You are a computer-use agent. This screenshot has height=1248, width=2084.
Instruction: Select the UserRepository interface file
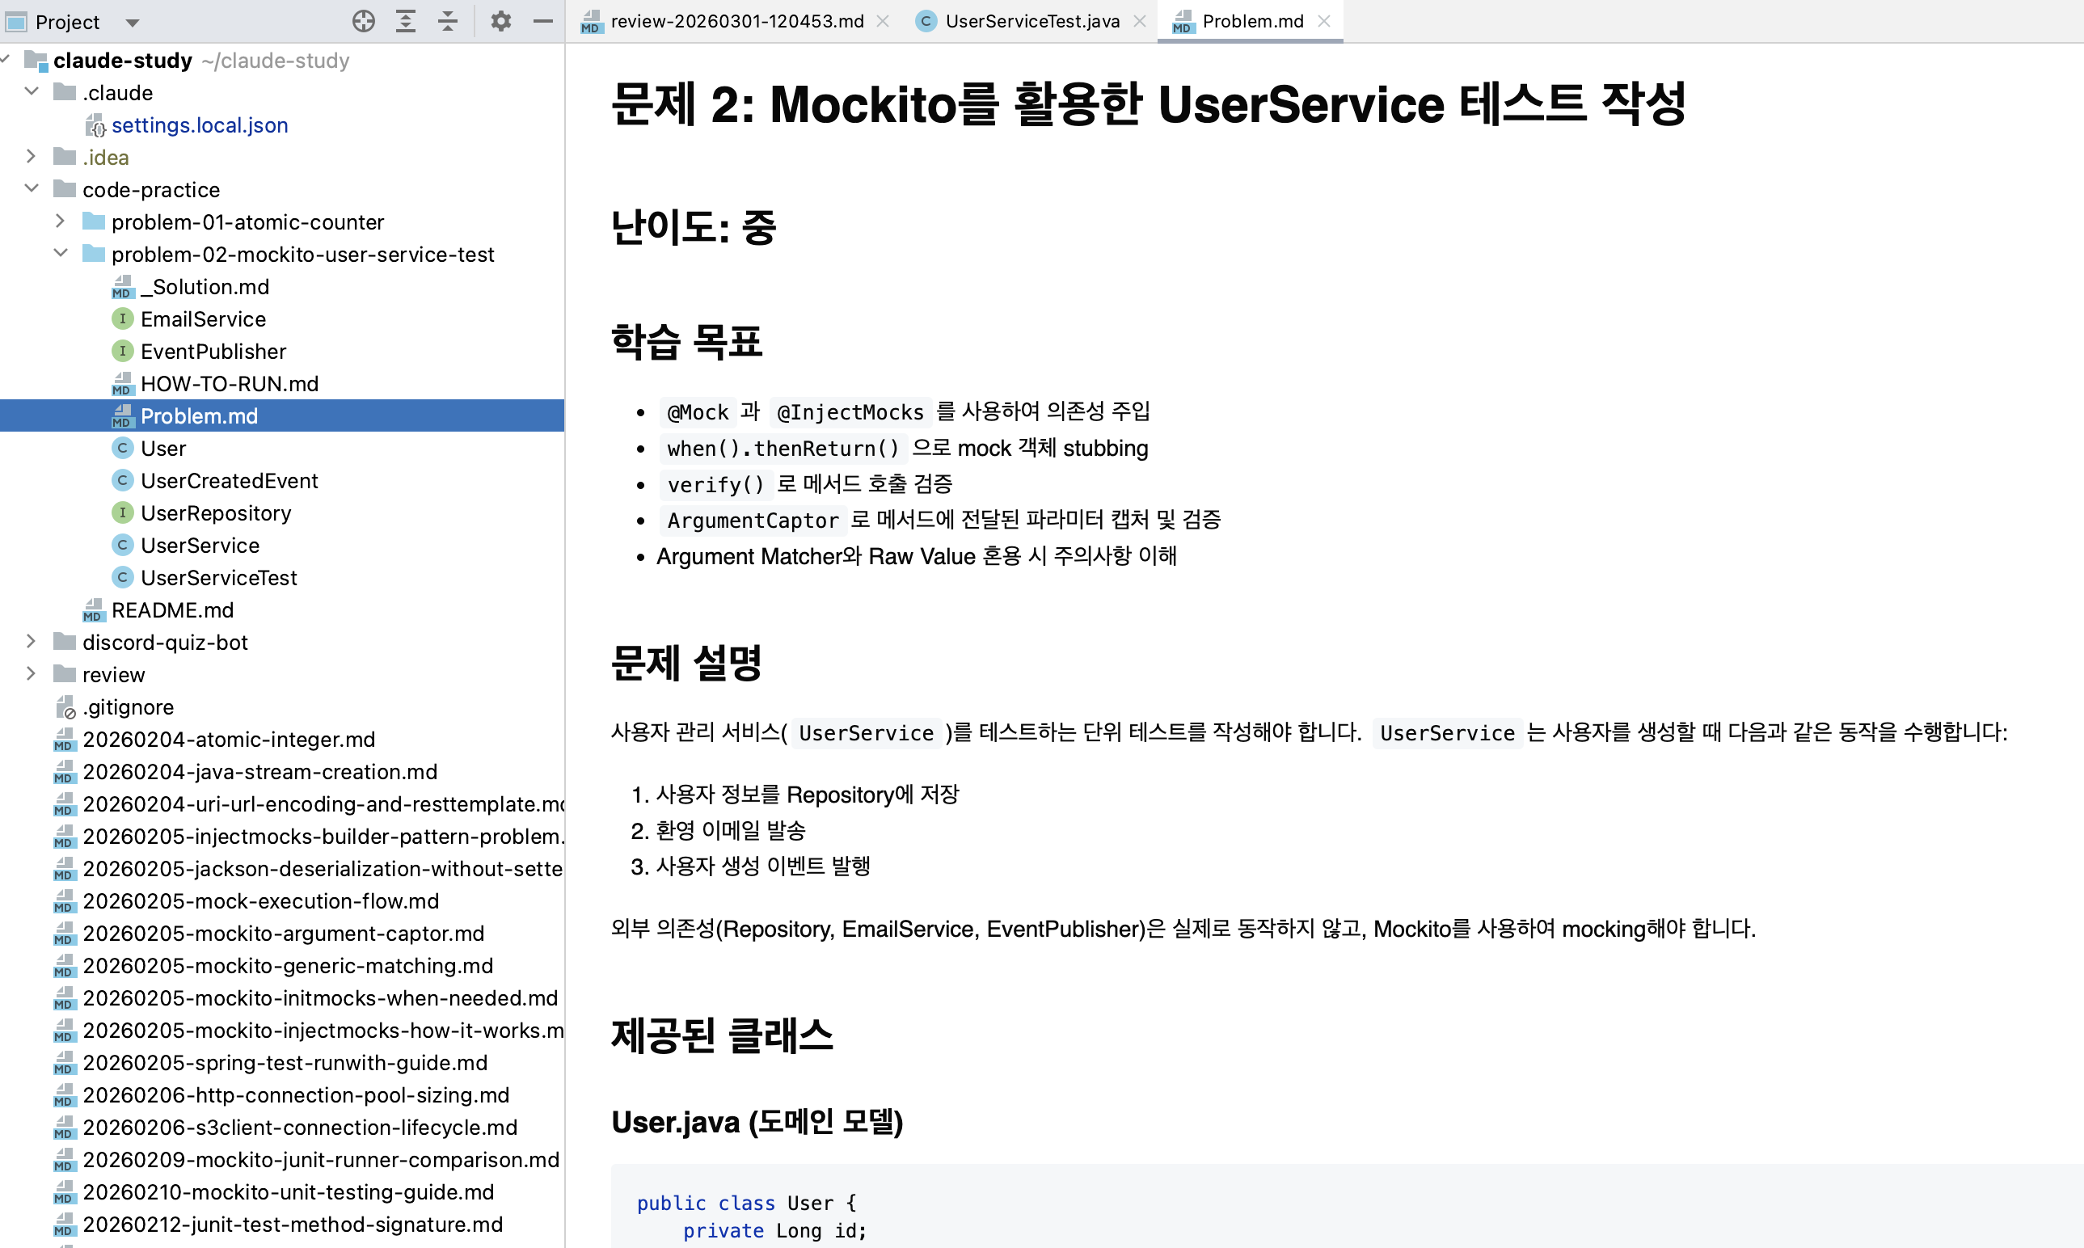tap(215, 513)
